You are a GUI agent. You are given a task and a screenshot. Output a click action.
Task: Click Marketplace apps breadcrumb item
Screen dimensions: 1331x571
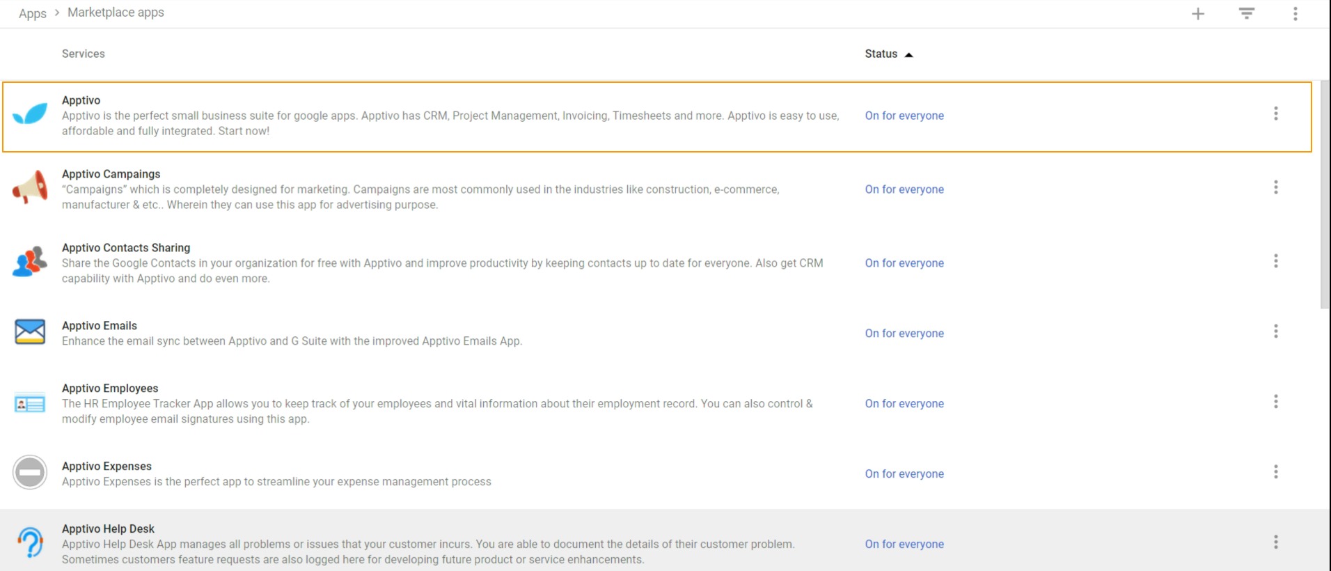[116, 13]
